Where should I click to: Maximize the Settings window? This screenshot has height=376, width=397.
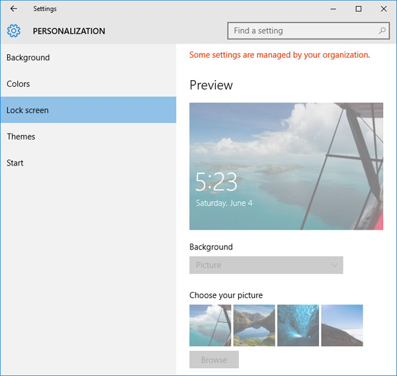[358, 9]
